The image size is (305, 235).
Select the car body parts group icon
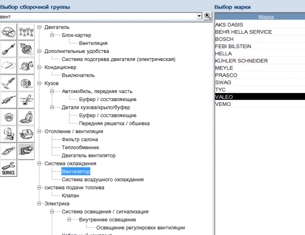[x=9, y=32]
